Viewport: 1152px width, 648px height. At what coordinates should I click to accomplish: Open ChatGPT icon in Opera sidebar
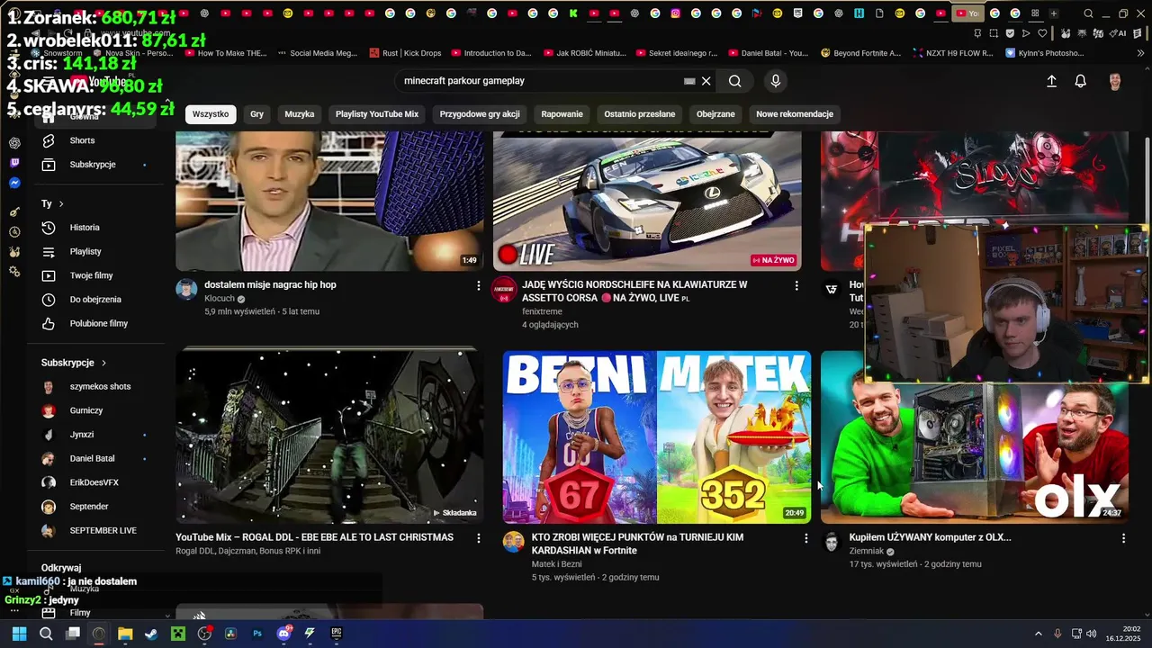click(14, 143)
